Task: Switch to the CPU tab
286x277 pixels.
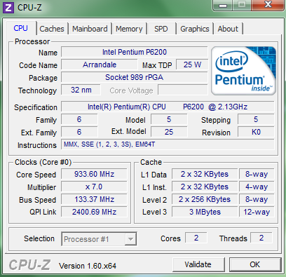Action: tap(21, 28)
